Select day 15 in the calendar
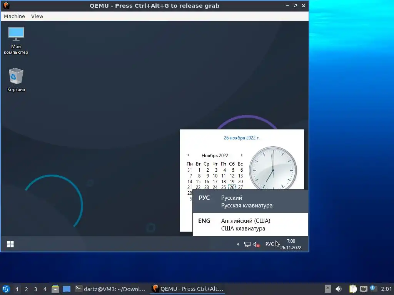This screenshot has height=295, width=394. 198,182
